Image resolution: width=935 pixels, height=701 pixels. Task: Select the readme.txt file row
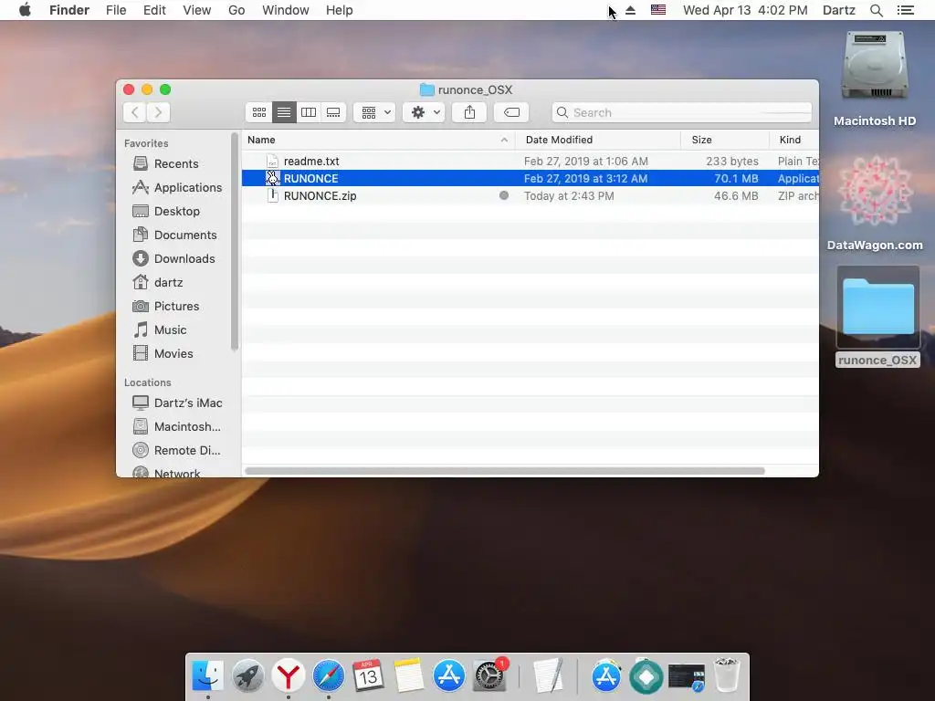pyautogui.click(x=531, y=161)
